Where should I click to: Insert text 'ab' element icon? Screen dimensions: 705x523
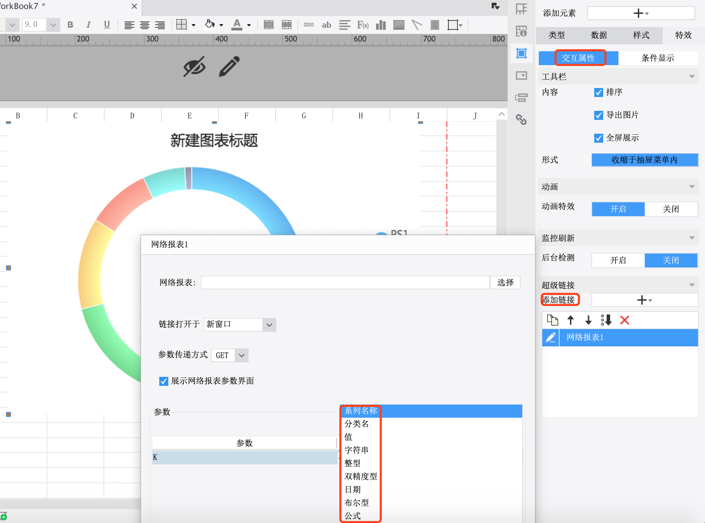point(326,25)
